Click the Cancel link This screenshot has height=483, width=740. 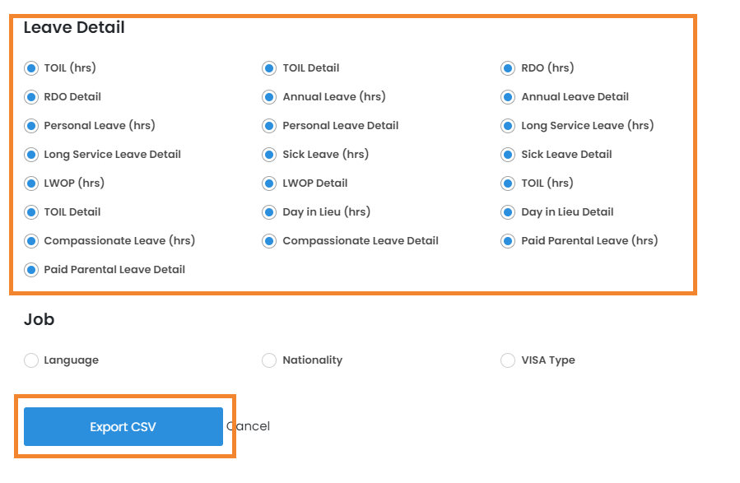[x=249, y=426]
